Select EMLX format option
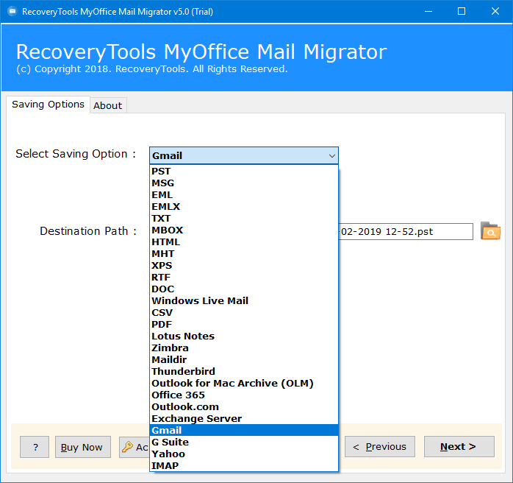513x483 pixels. 244,207
